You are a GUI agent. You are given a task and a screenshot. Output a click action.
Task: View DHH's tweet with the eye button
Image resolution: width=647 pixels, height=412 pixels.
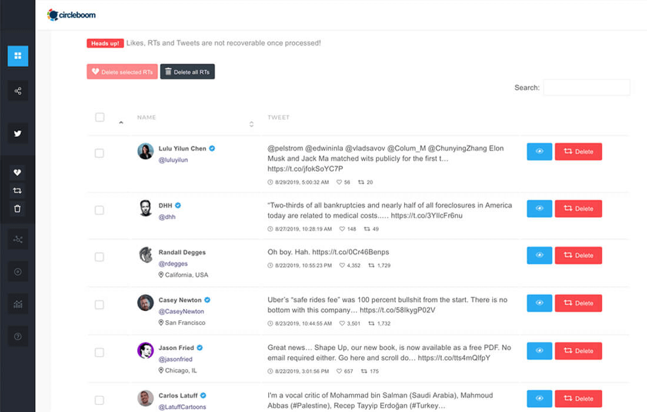coord(539,208)
